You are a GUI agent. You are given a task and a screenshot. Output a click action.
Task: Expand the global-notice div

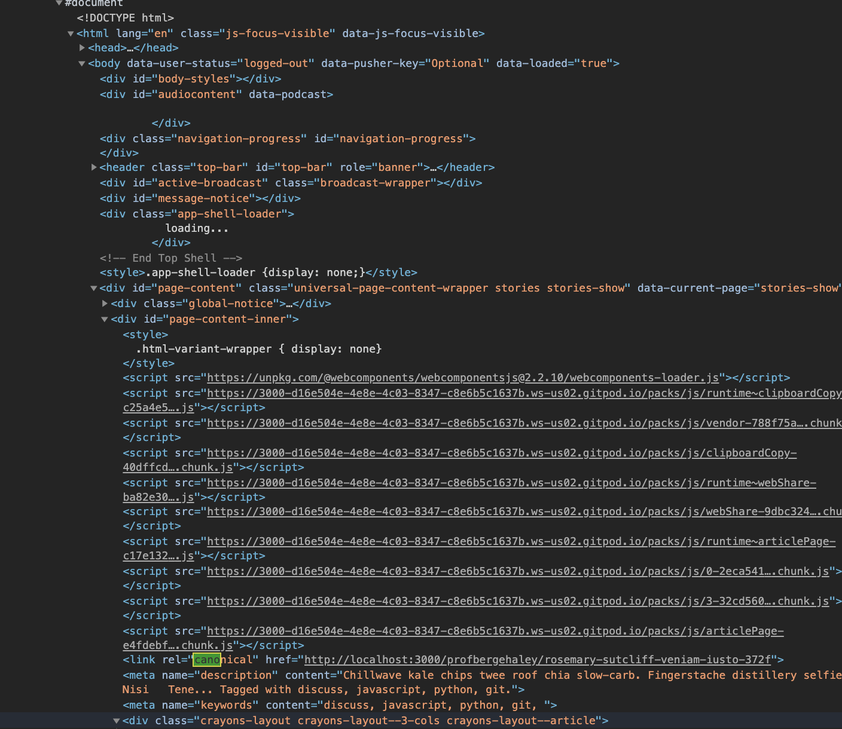[x=105, y=304]
